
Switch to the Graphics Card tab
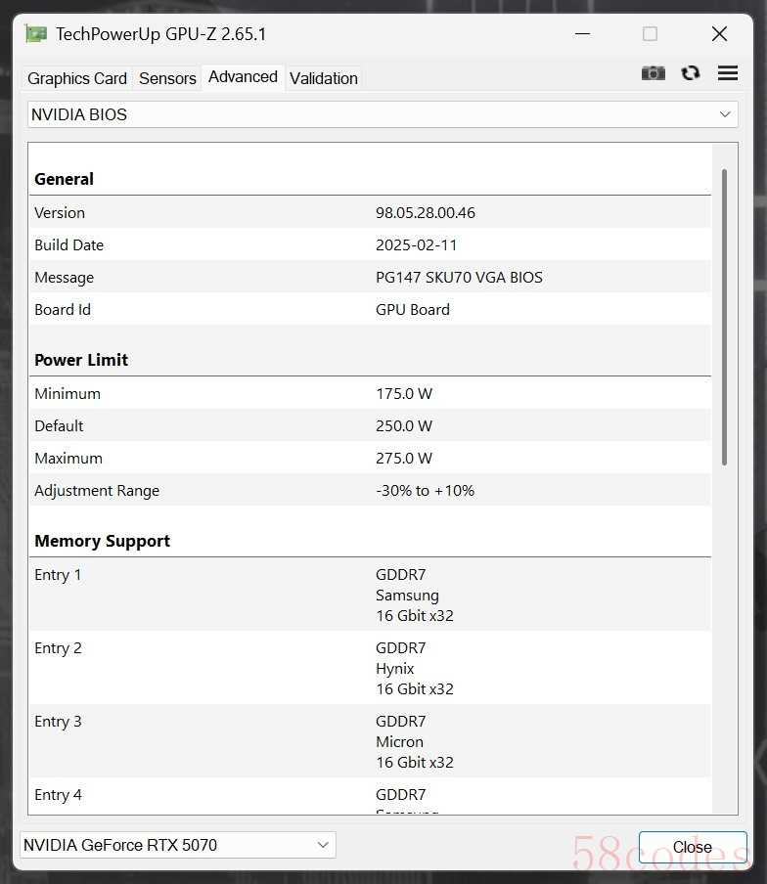tap(77, 78)
